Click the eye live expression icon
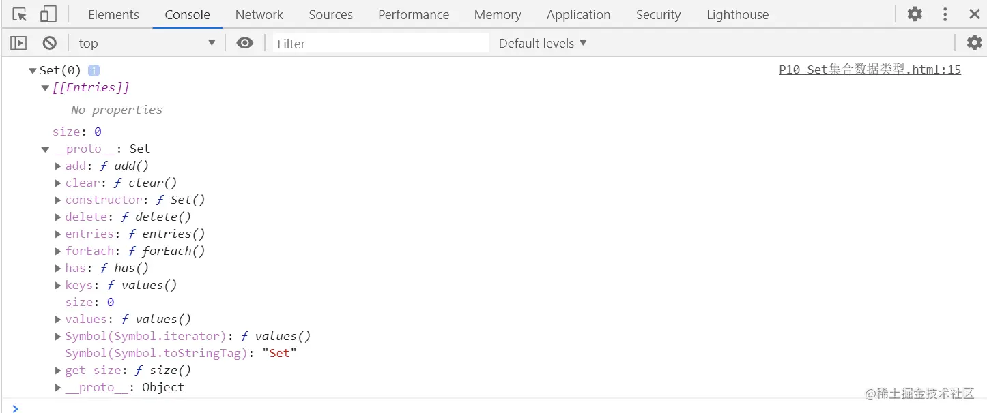Image resolution: width=987 pixels, height=413 pixels. coord(244,43)
